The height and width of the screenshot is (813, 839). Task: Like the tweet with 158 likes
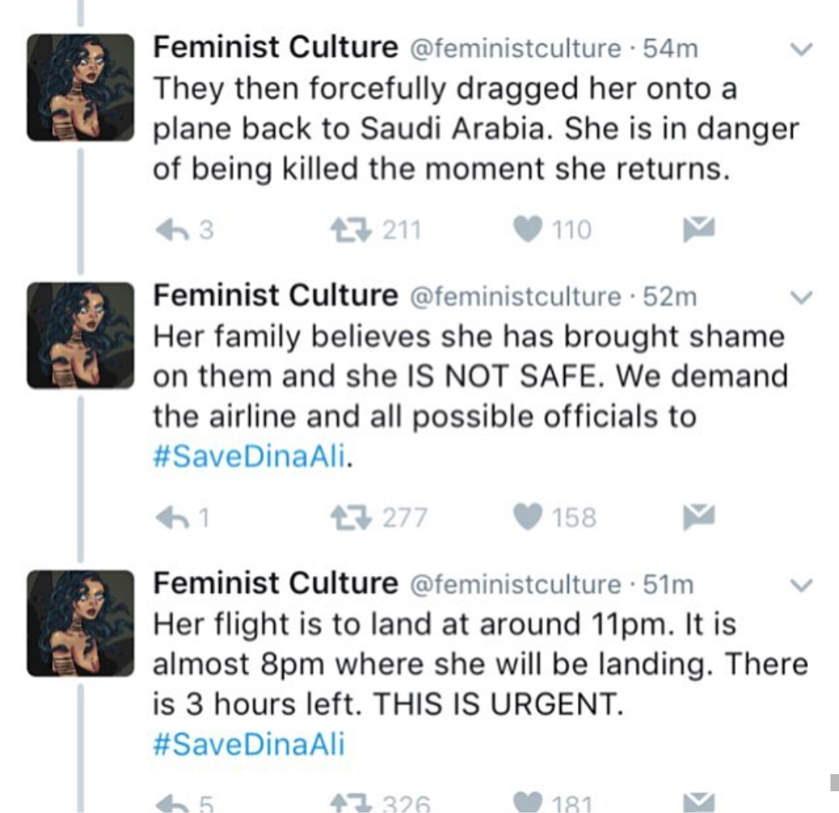(x=527, y=517)
